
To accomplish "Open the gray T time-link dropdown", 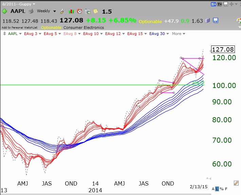I will [x=219, y=4].
